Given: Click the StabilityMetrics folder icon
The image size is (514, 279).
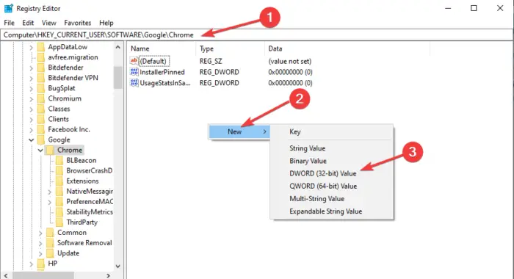Looking at the screenshot, I should point(59,212).
